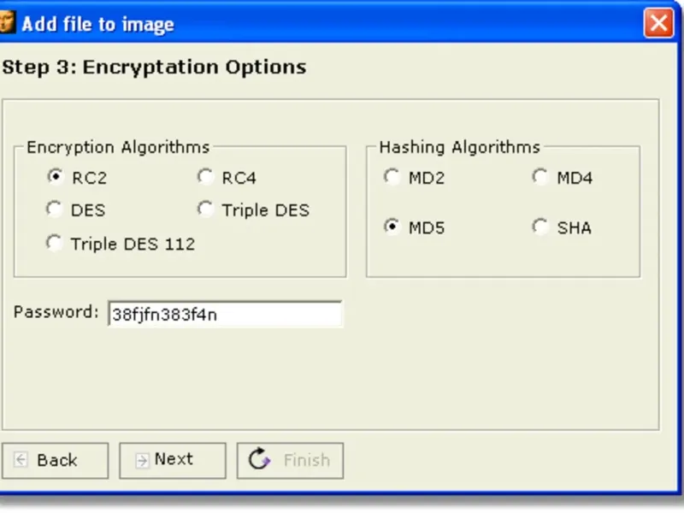Click inside the Password text field
The image size is (684, 513).
click(224, 314)
